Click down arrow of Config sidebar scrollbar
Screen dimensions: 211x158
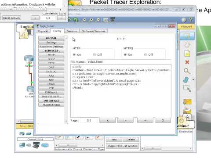point(66,122)
